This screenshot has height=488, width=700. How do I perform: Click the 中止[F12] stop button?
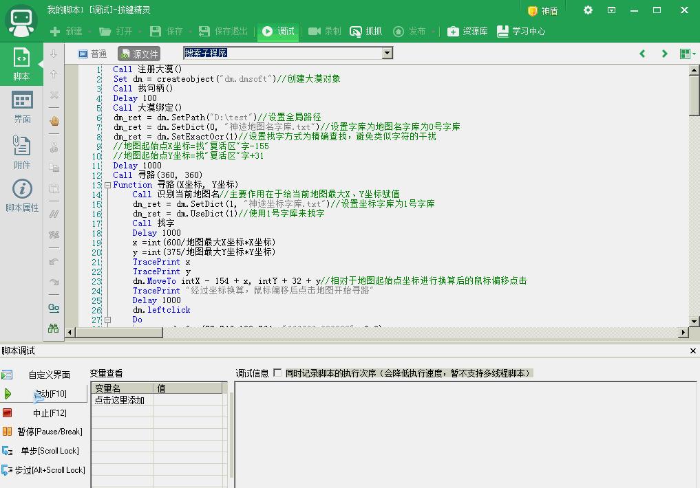pos(44,413)
